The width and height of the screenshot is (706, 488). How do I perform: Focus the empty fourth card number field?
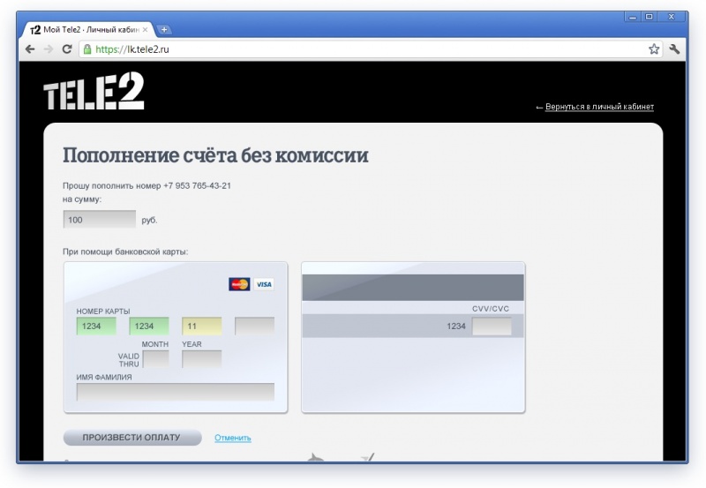coord(254,326)
